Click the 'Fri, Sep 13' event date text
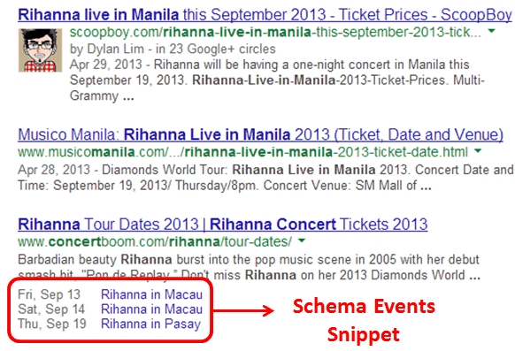This screenshot has height=351, width=515. coord(50,294)
